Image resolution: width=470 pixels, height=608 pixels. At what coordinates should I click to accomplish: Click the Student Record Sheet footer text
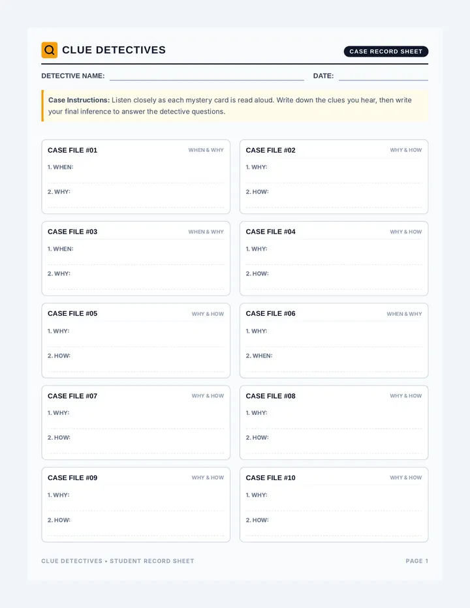pos(151,560)
